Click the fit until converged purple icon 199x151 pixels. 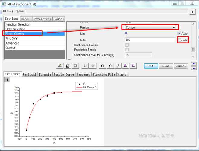[x=133, y=66]
